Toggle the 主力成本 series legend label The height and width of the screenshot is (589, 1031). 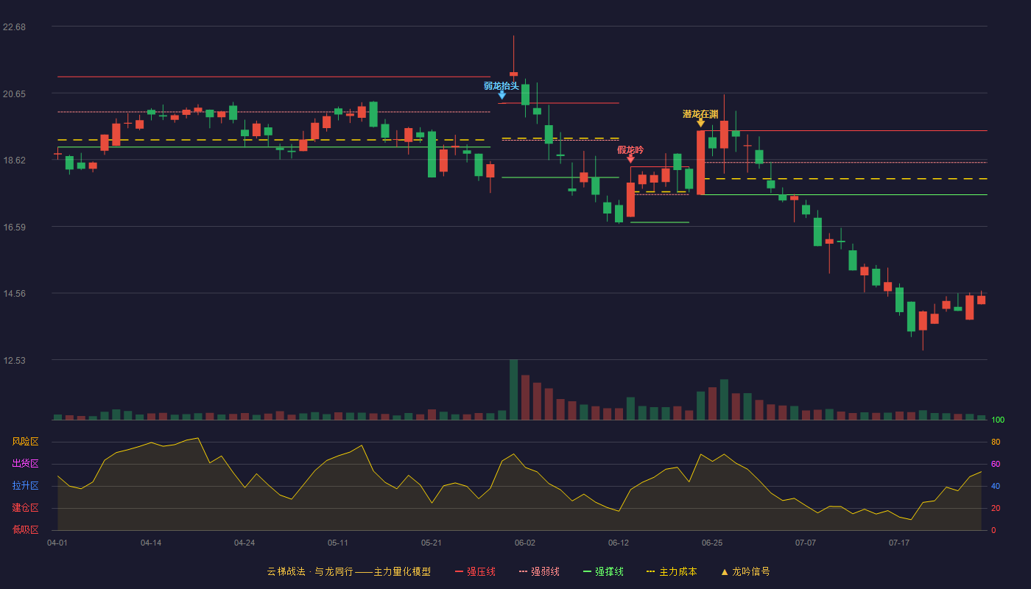point(678,571)
